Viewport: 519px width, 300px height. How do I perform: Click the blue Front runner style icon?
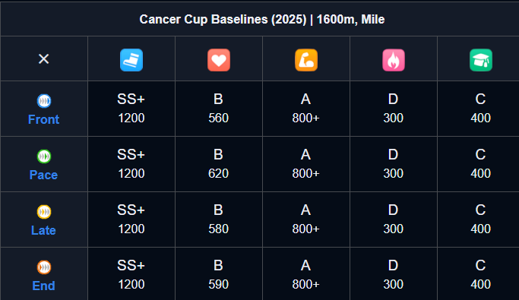pyautogui.click(x=44, y=101)
